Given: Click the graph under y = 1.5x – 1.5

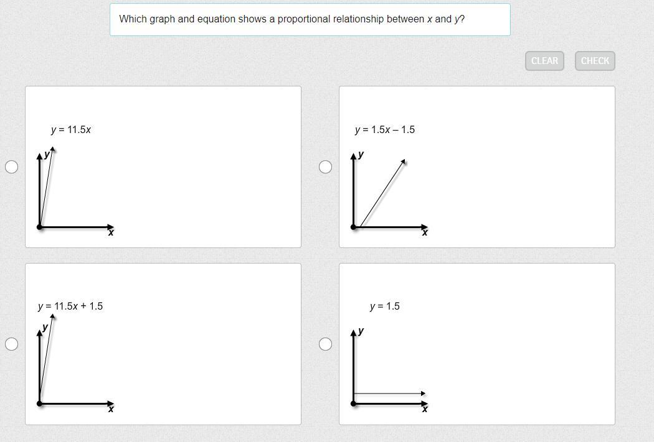Looking at the screenshot, I should pyautogui.click(x=390, y=191).
